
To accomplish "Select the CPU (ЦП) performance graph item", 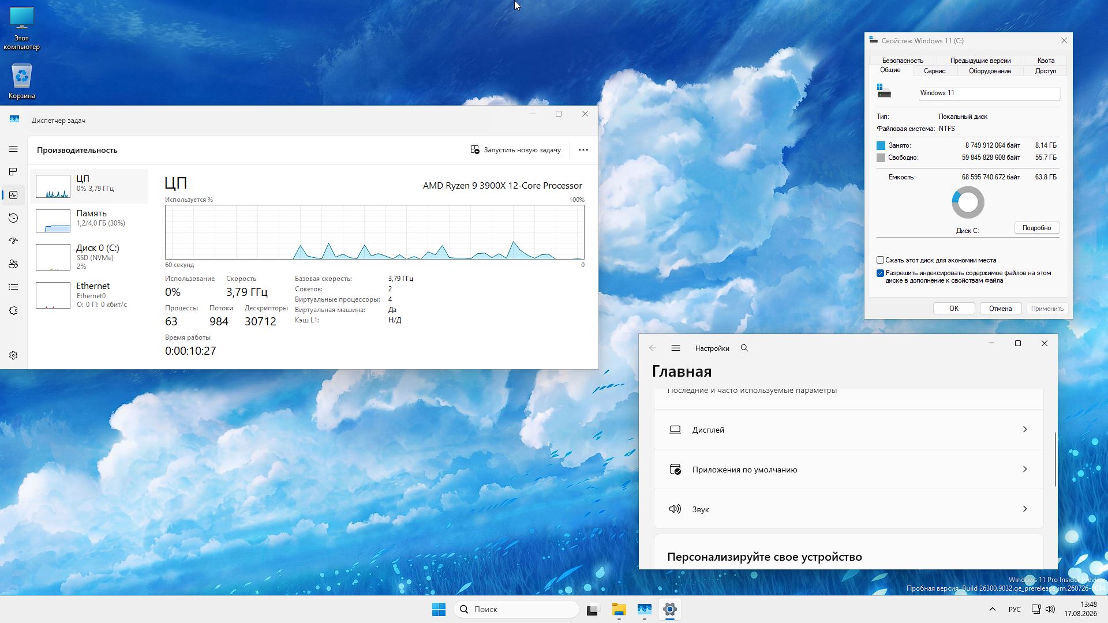I will (x=89, y=186).
